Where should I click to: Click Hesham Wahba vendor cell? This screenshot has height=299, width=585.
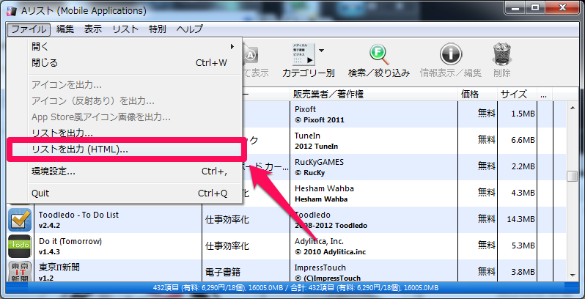(374, 193)
